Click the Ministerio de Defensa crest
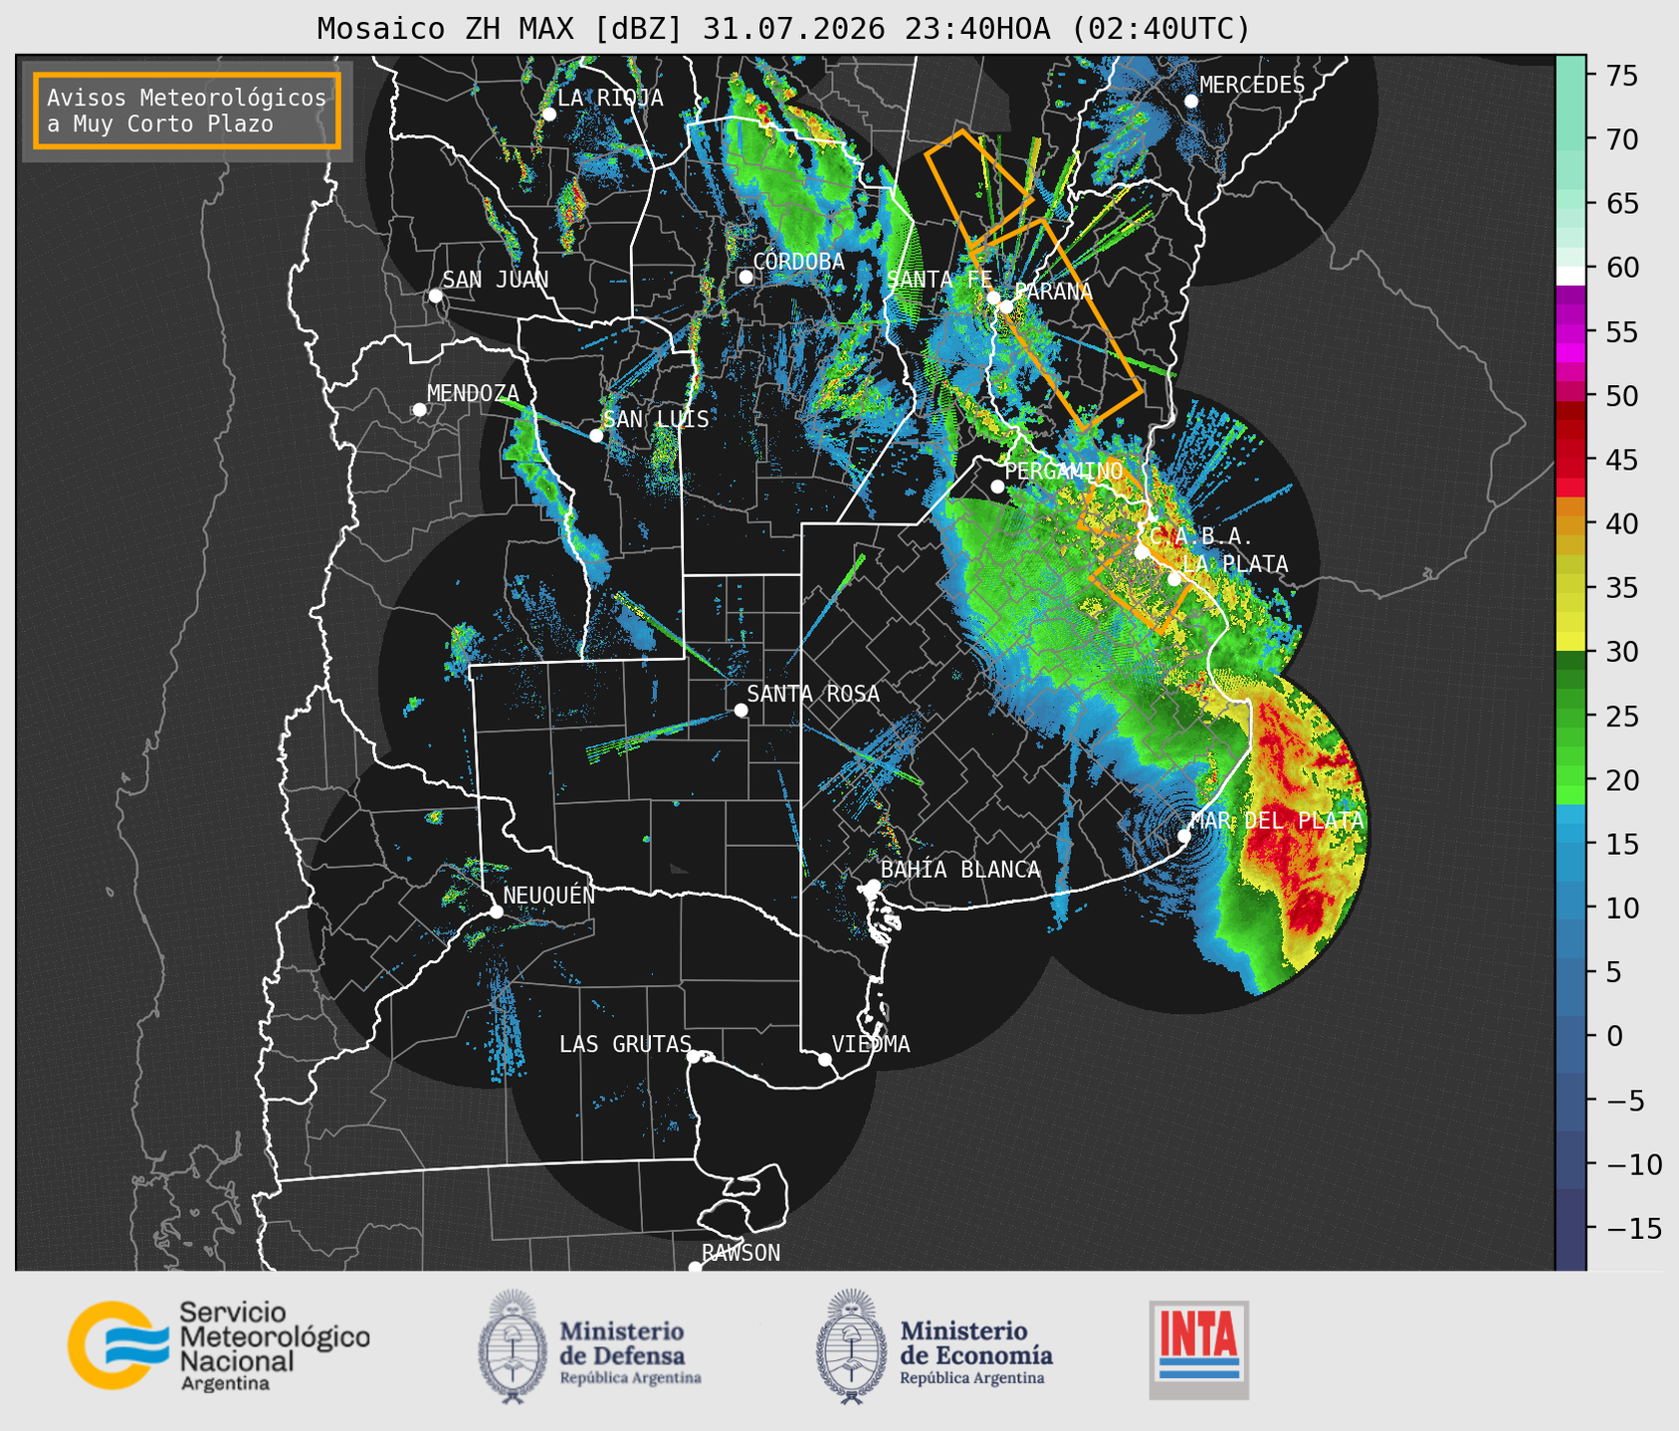 coord(513,1347)
